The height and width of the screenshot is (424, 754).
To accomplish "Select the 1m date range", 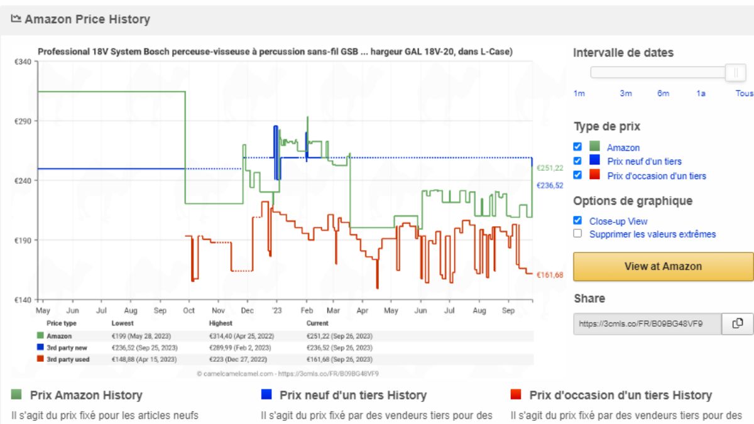I will (579, 94).
